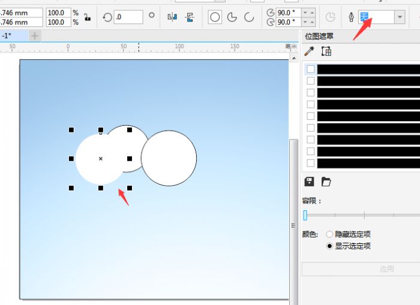Click the edit color icon beside eyedropper

click(326, 52)
